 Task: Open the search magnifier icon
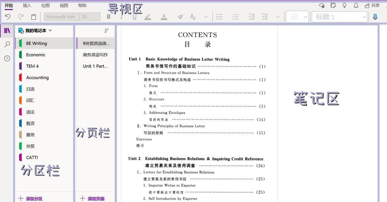tap(7, 44)
